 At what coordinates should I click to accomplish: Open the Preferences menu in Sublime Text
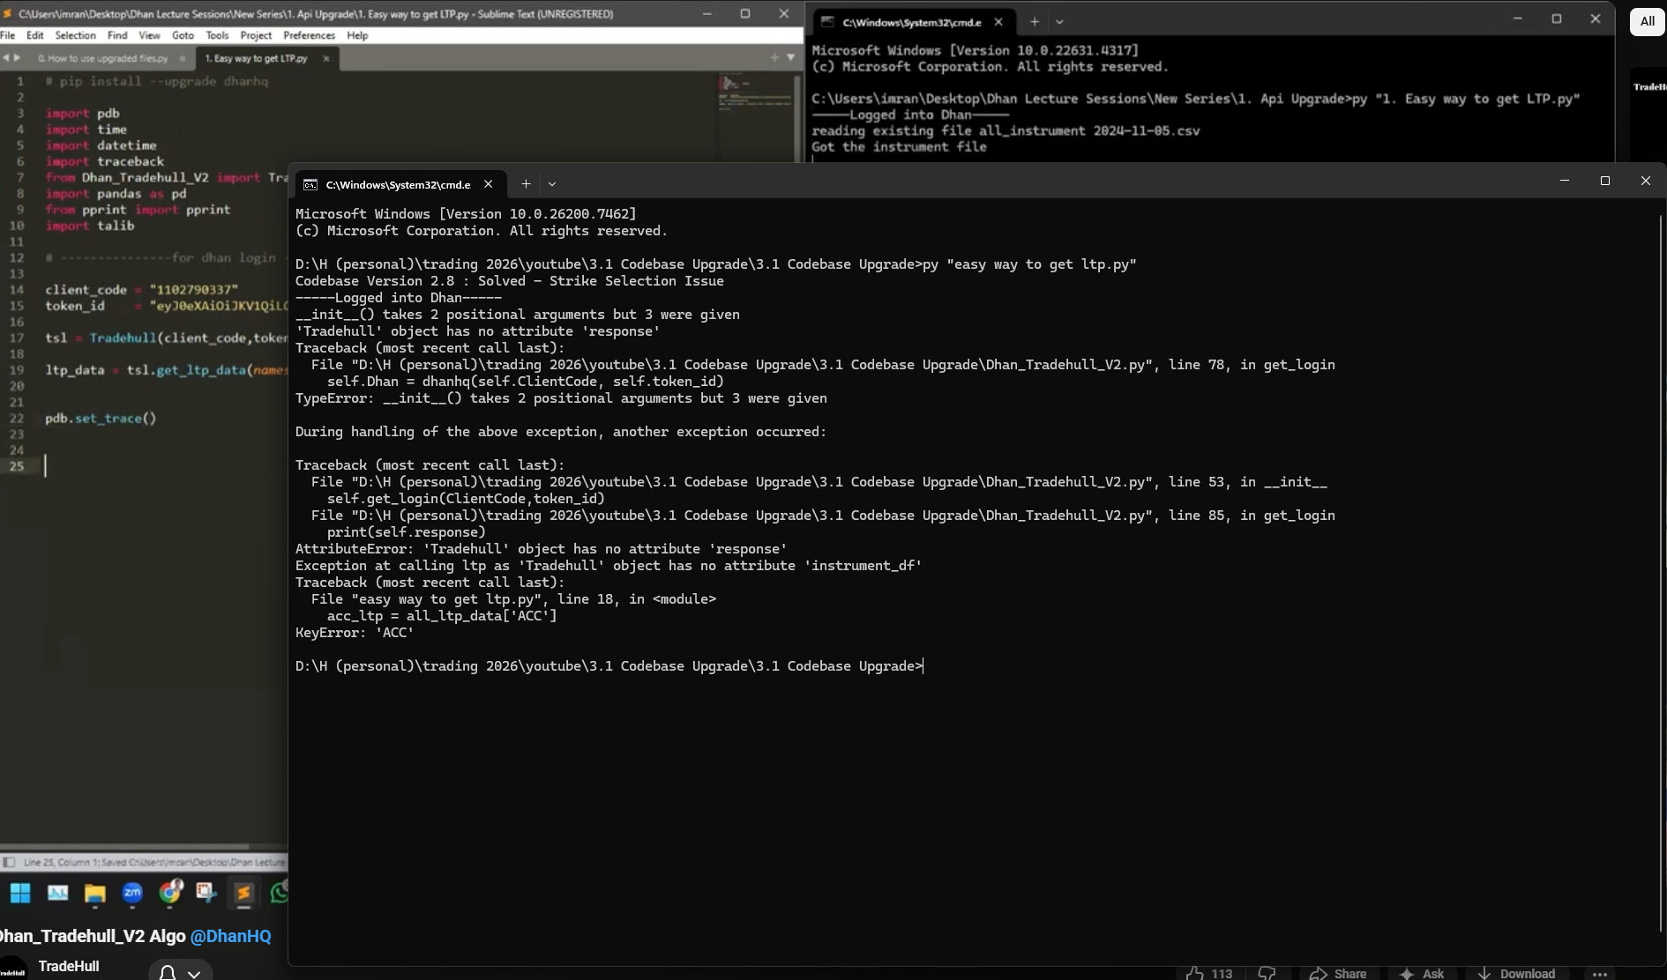(x=309, y=35)
